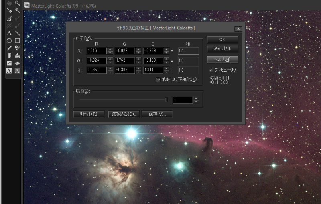Activate the rectangular selection tool
The image size is (321, 204).
(x=9, y=18)
